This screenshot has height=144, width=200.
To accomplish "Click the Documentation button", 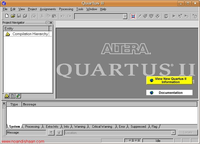I will click(169, 93).
